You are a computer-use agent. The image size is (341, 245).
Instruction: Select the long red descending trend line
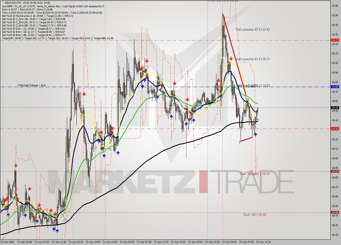pos(235,55)
